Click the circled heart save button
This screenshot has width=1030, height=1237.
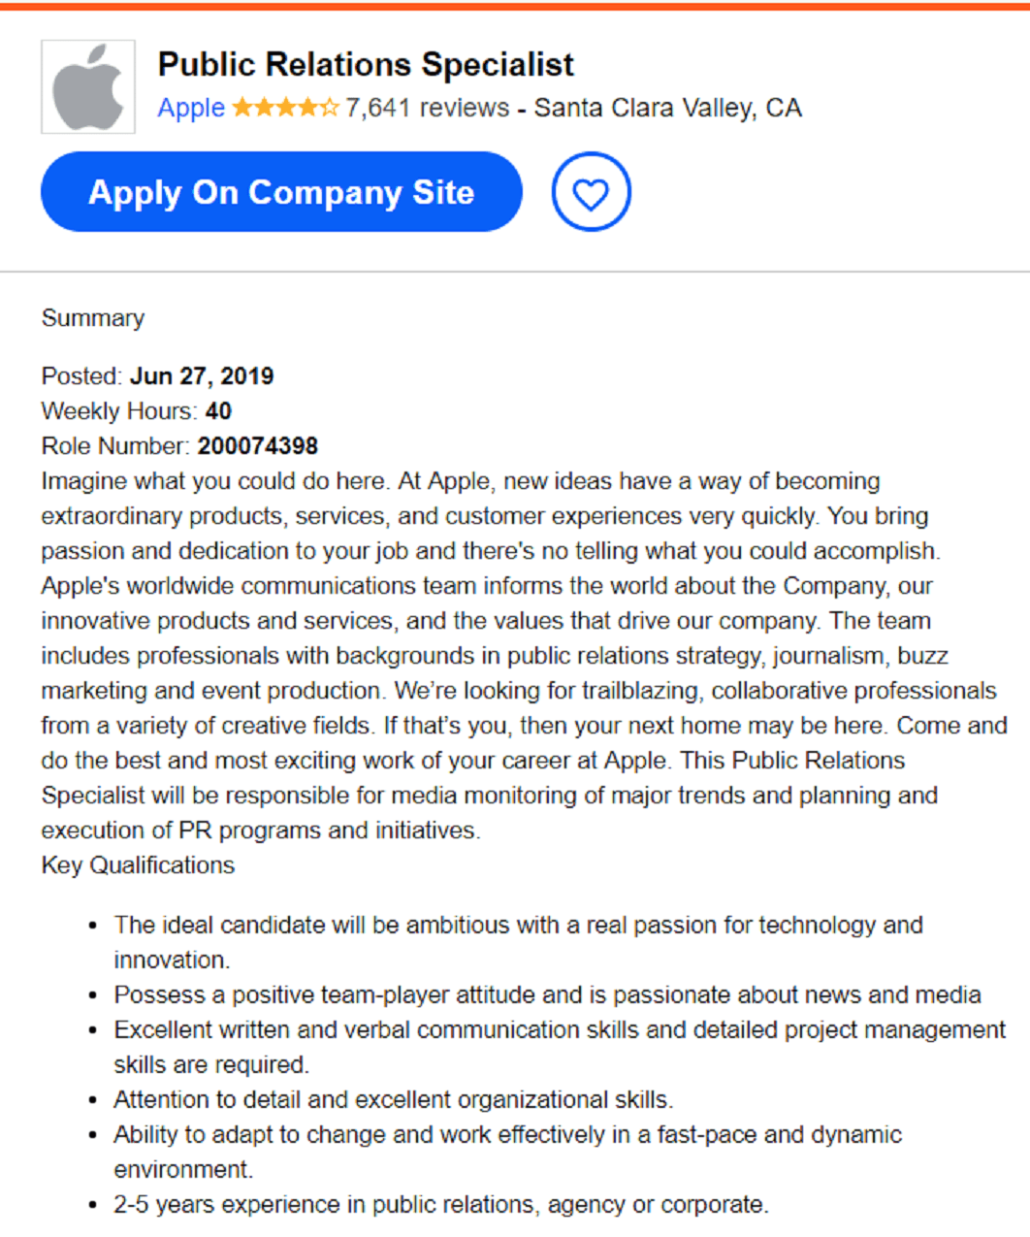point(591,191)
